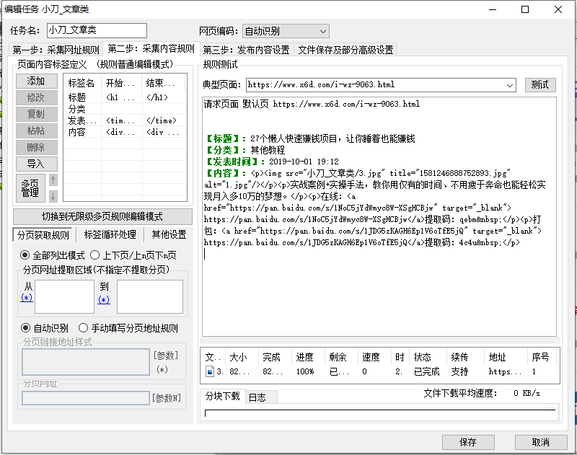Click the 任务名 text input field
The height and width of the screenshot is (455, 577).
tap(96, 30)
